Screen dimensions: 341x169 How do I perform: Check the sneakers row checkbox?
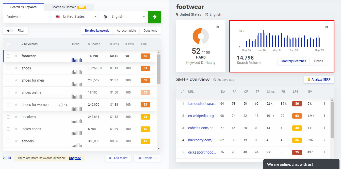pos(8,117)
